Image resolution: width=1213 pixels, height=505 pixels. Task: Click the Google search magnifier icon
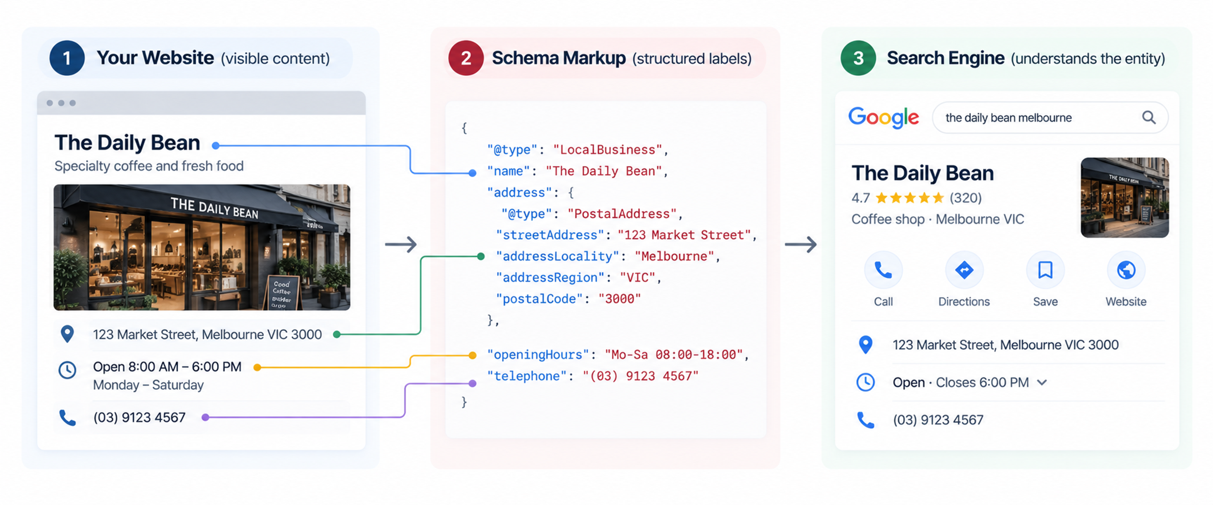click(x=1149, y=117)
